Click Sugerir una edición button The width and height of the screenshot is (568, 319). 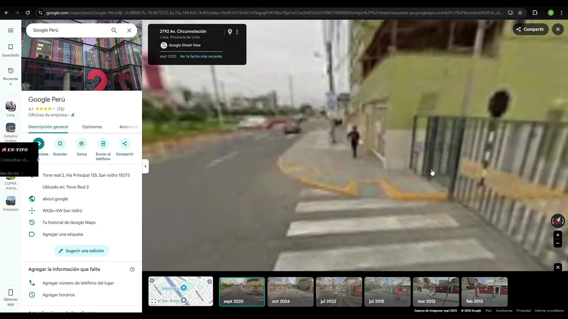coord(82,251)
